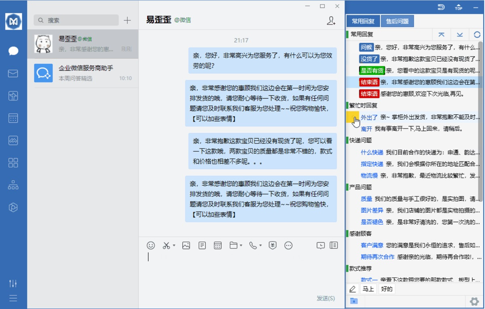Viewport: 485px width, 309px height.
Task: Click the 发送(S) send button
Action: click(x=325, y=298)
